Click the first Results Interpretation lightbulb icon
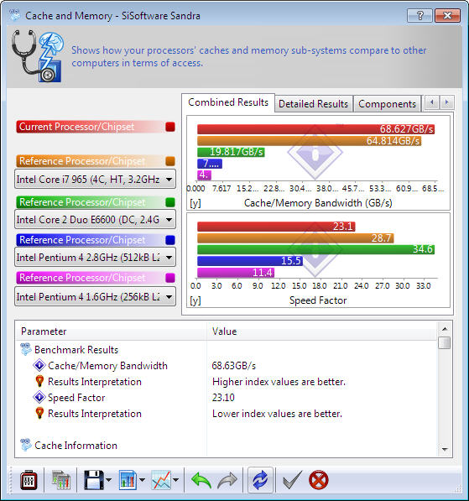The image size is (469, 501). [x=39, y=381]
